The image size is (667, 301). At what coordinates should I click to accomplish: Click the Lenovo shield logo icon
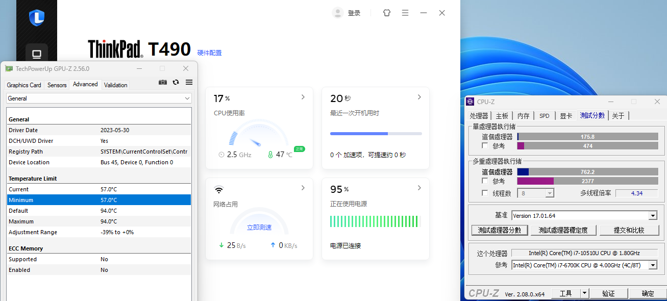(x=37, y=18)
